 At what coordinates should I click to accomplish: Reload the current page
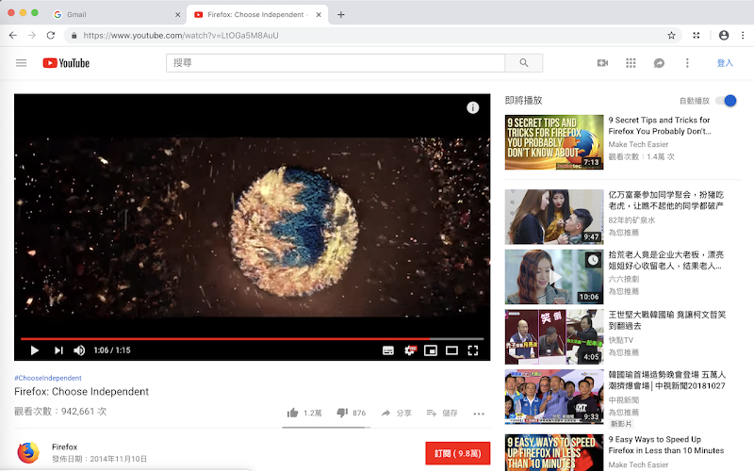[51, 35]
